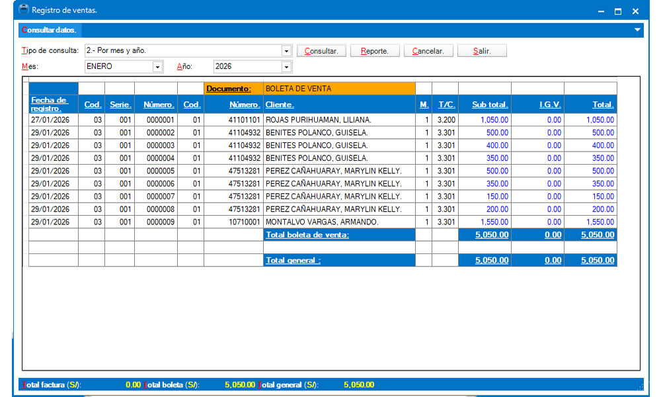Click the BOLETA DE VENTA cell
This screenshot has height=397, width=661.
coord(339,89)
